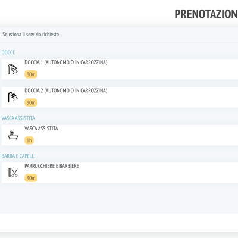238x238 pixels.
Task: Click the Vasca Assistita bathtub icon
Action: point(13,135)
